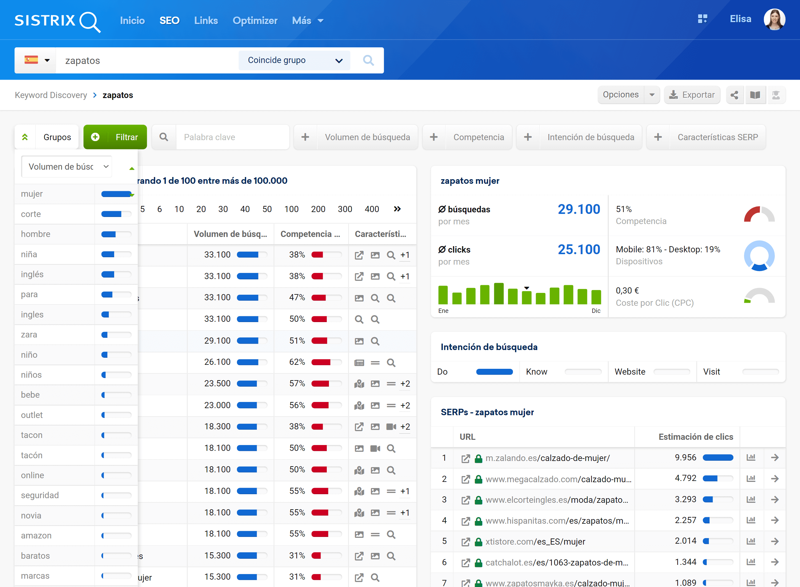Screen dimensions: 800x587
Task: Add Volumen de búsqueda filter
Action: pos(305,137)
